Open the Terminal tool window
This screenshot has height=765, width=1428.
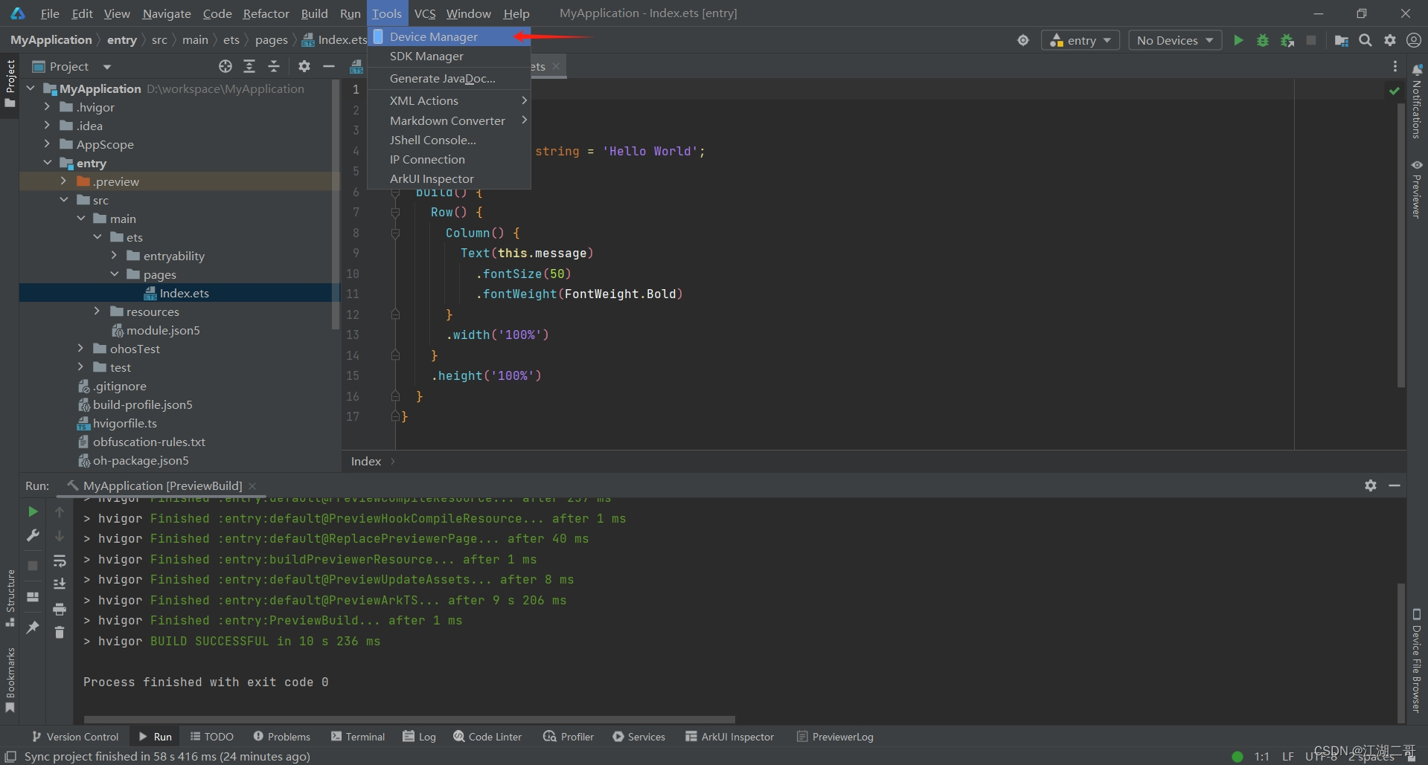(358, 737)
